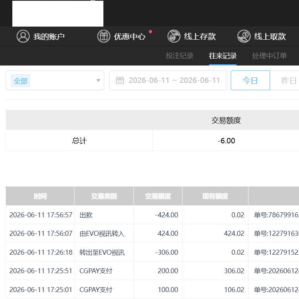Select time 2026-06-11 17:56:07
The width and height of the screenshot is (299, 299).
[41, 233]
